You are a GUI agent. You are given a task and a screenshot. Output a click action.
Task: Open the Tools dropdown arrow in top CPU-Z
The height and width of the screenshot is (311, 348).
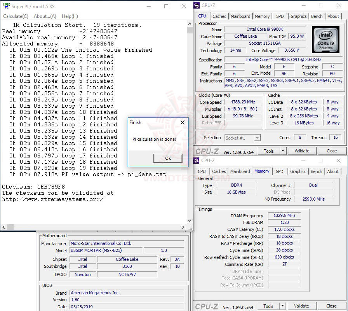283,151
